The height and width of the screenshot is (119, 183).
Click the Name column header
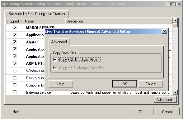45,21
